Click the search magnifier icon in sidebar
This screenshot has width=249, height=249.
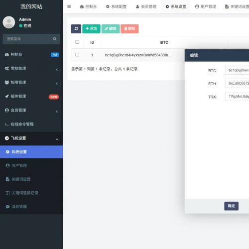click(55, 39)
